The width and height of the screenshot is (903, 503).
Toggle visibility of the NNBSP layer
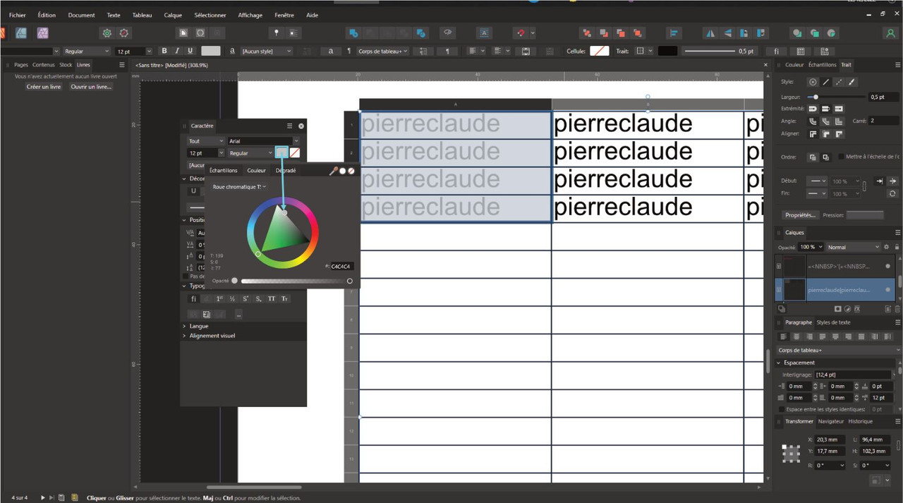pyautogui.click(x=887, y=266)
